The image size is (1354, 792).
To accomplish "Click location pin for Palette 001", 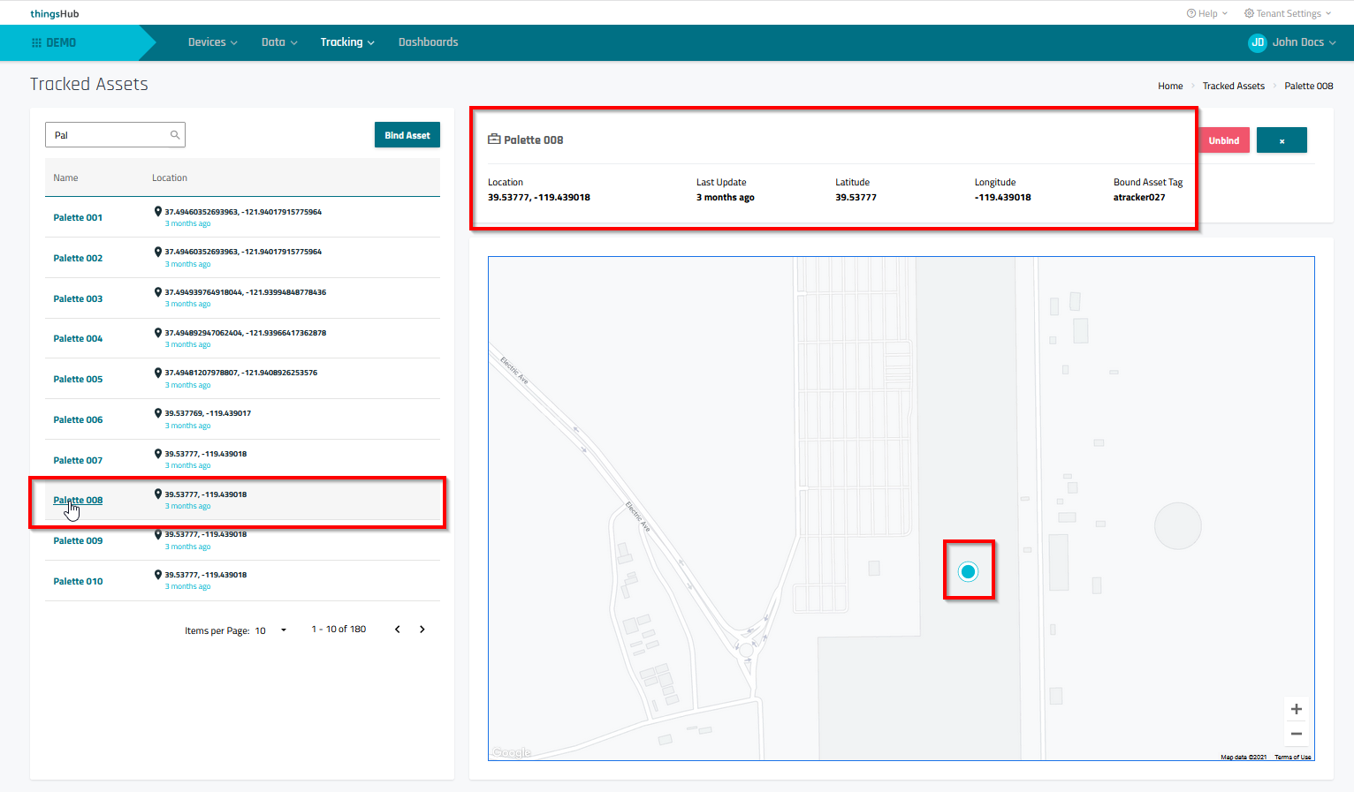I will tap(158, 212).
